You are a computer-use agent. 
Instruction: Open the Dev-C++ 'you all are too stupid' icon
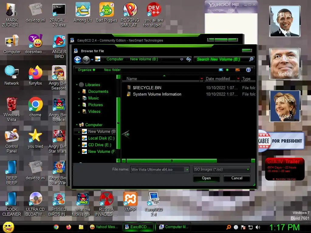click(x=154, y=15)
